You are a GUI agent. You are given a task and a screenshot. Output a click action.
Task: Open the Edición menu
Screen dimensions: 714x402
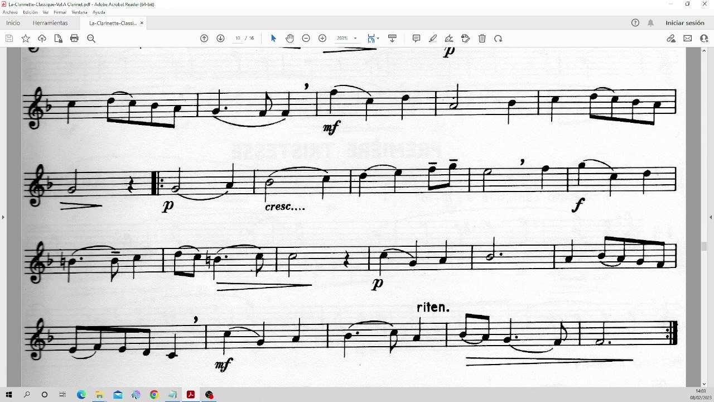pos(30,12)
